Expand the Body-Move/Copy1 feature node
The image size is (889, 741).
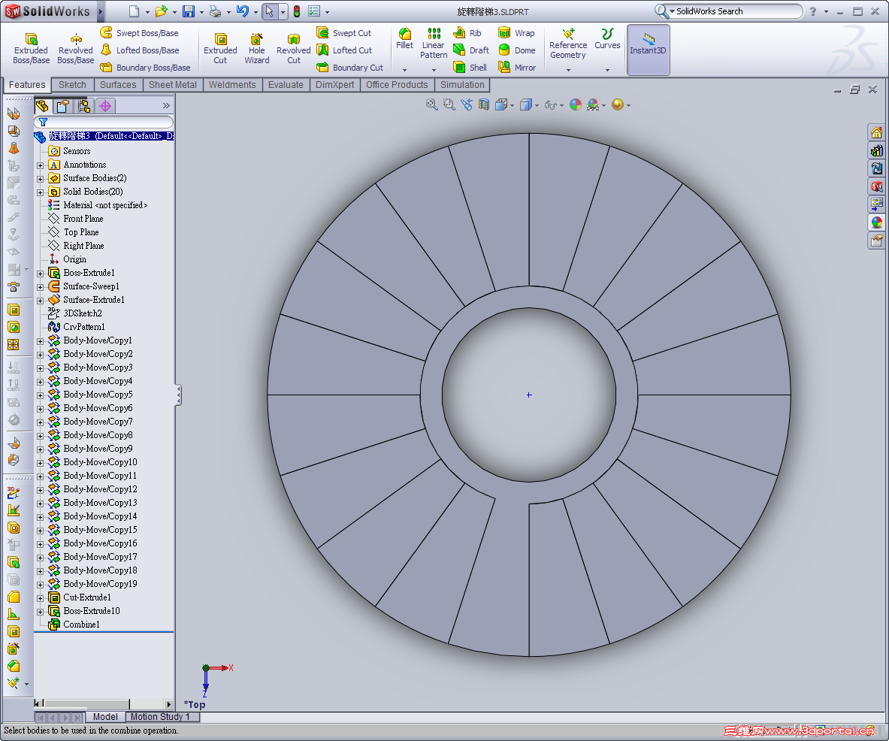coord(39,340)
